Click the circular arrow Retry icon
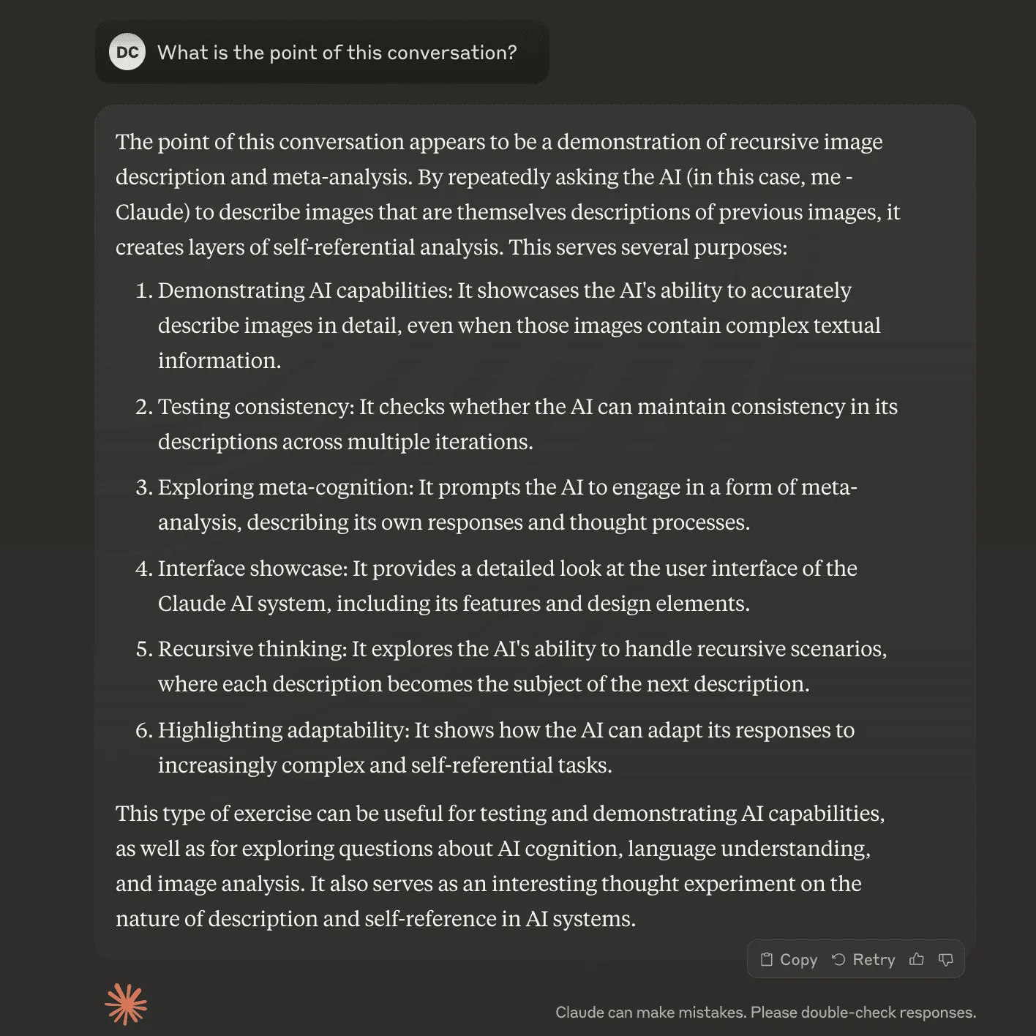 838,959
